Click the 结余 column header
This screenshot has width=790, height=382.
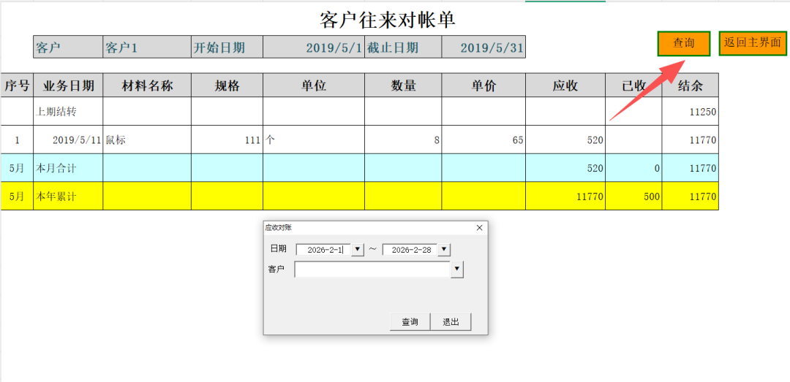690,85
